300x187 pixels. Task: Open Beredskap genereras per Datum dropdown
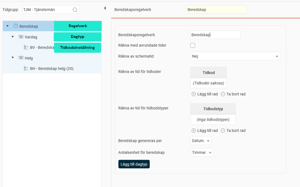[x=201, y=140]
